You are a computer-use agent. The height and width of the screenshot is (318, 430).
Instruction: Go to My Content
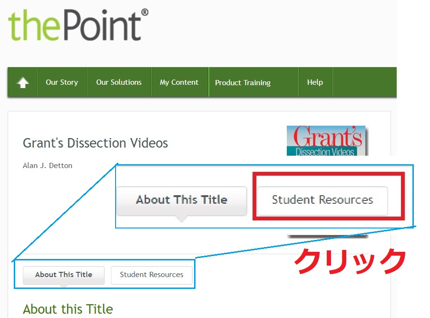pos(179,82)
